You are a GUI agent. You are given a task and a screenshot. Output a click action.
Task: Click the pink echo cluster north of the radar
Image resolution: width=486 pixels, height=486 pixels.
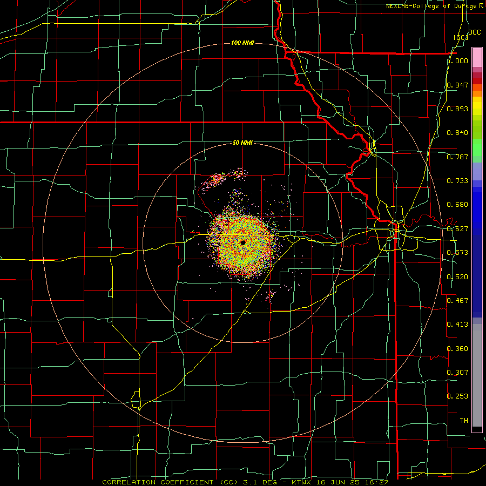(217, 179)
